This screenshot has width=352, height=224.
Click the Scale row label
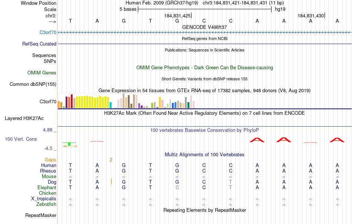(x=50, y=9)
